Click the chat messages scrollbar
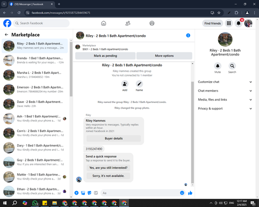Screen dimensions: 259x207 pyautogui.click(x=192, y=132)
